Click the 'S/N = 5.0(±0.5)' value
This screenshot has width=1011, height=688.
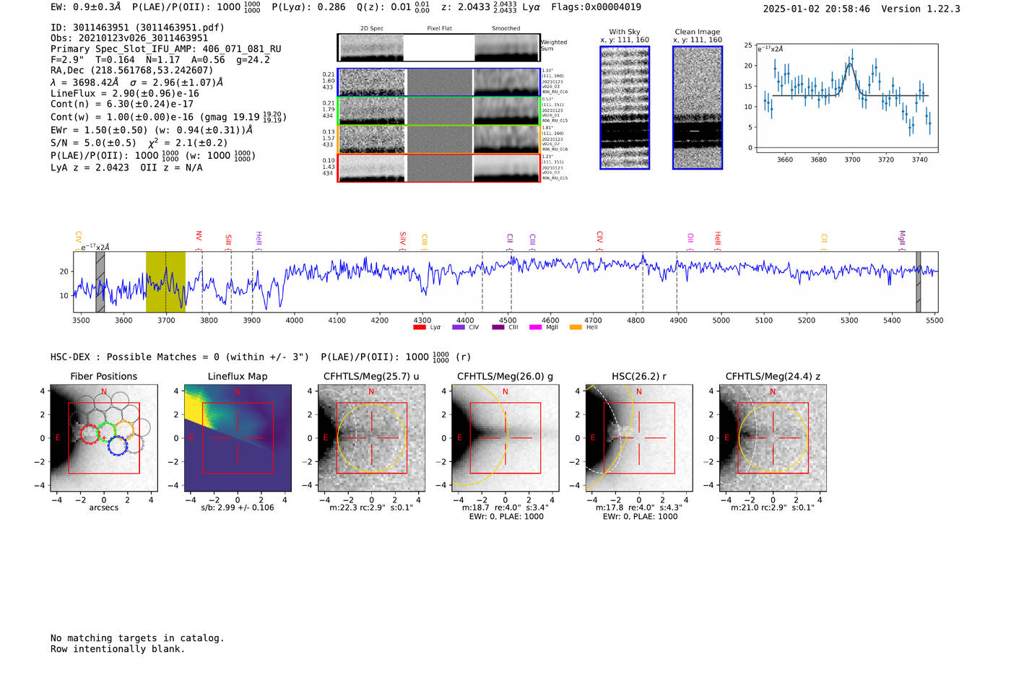[93, 143]
